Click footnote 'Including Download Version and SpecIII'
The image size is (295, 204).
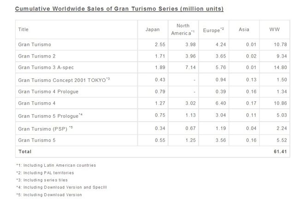tap(65, 187)
